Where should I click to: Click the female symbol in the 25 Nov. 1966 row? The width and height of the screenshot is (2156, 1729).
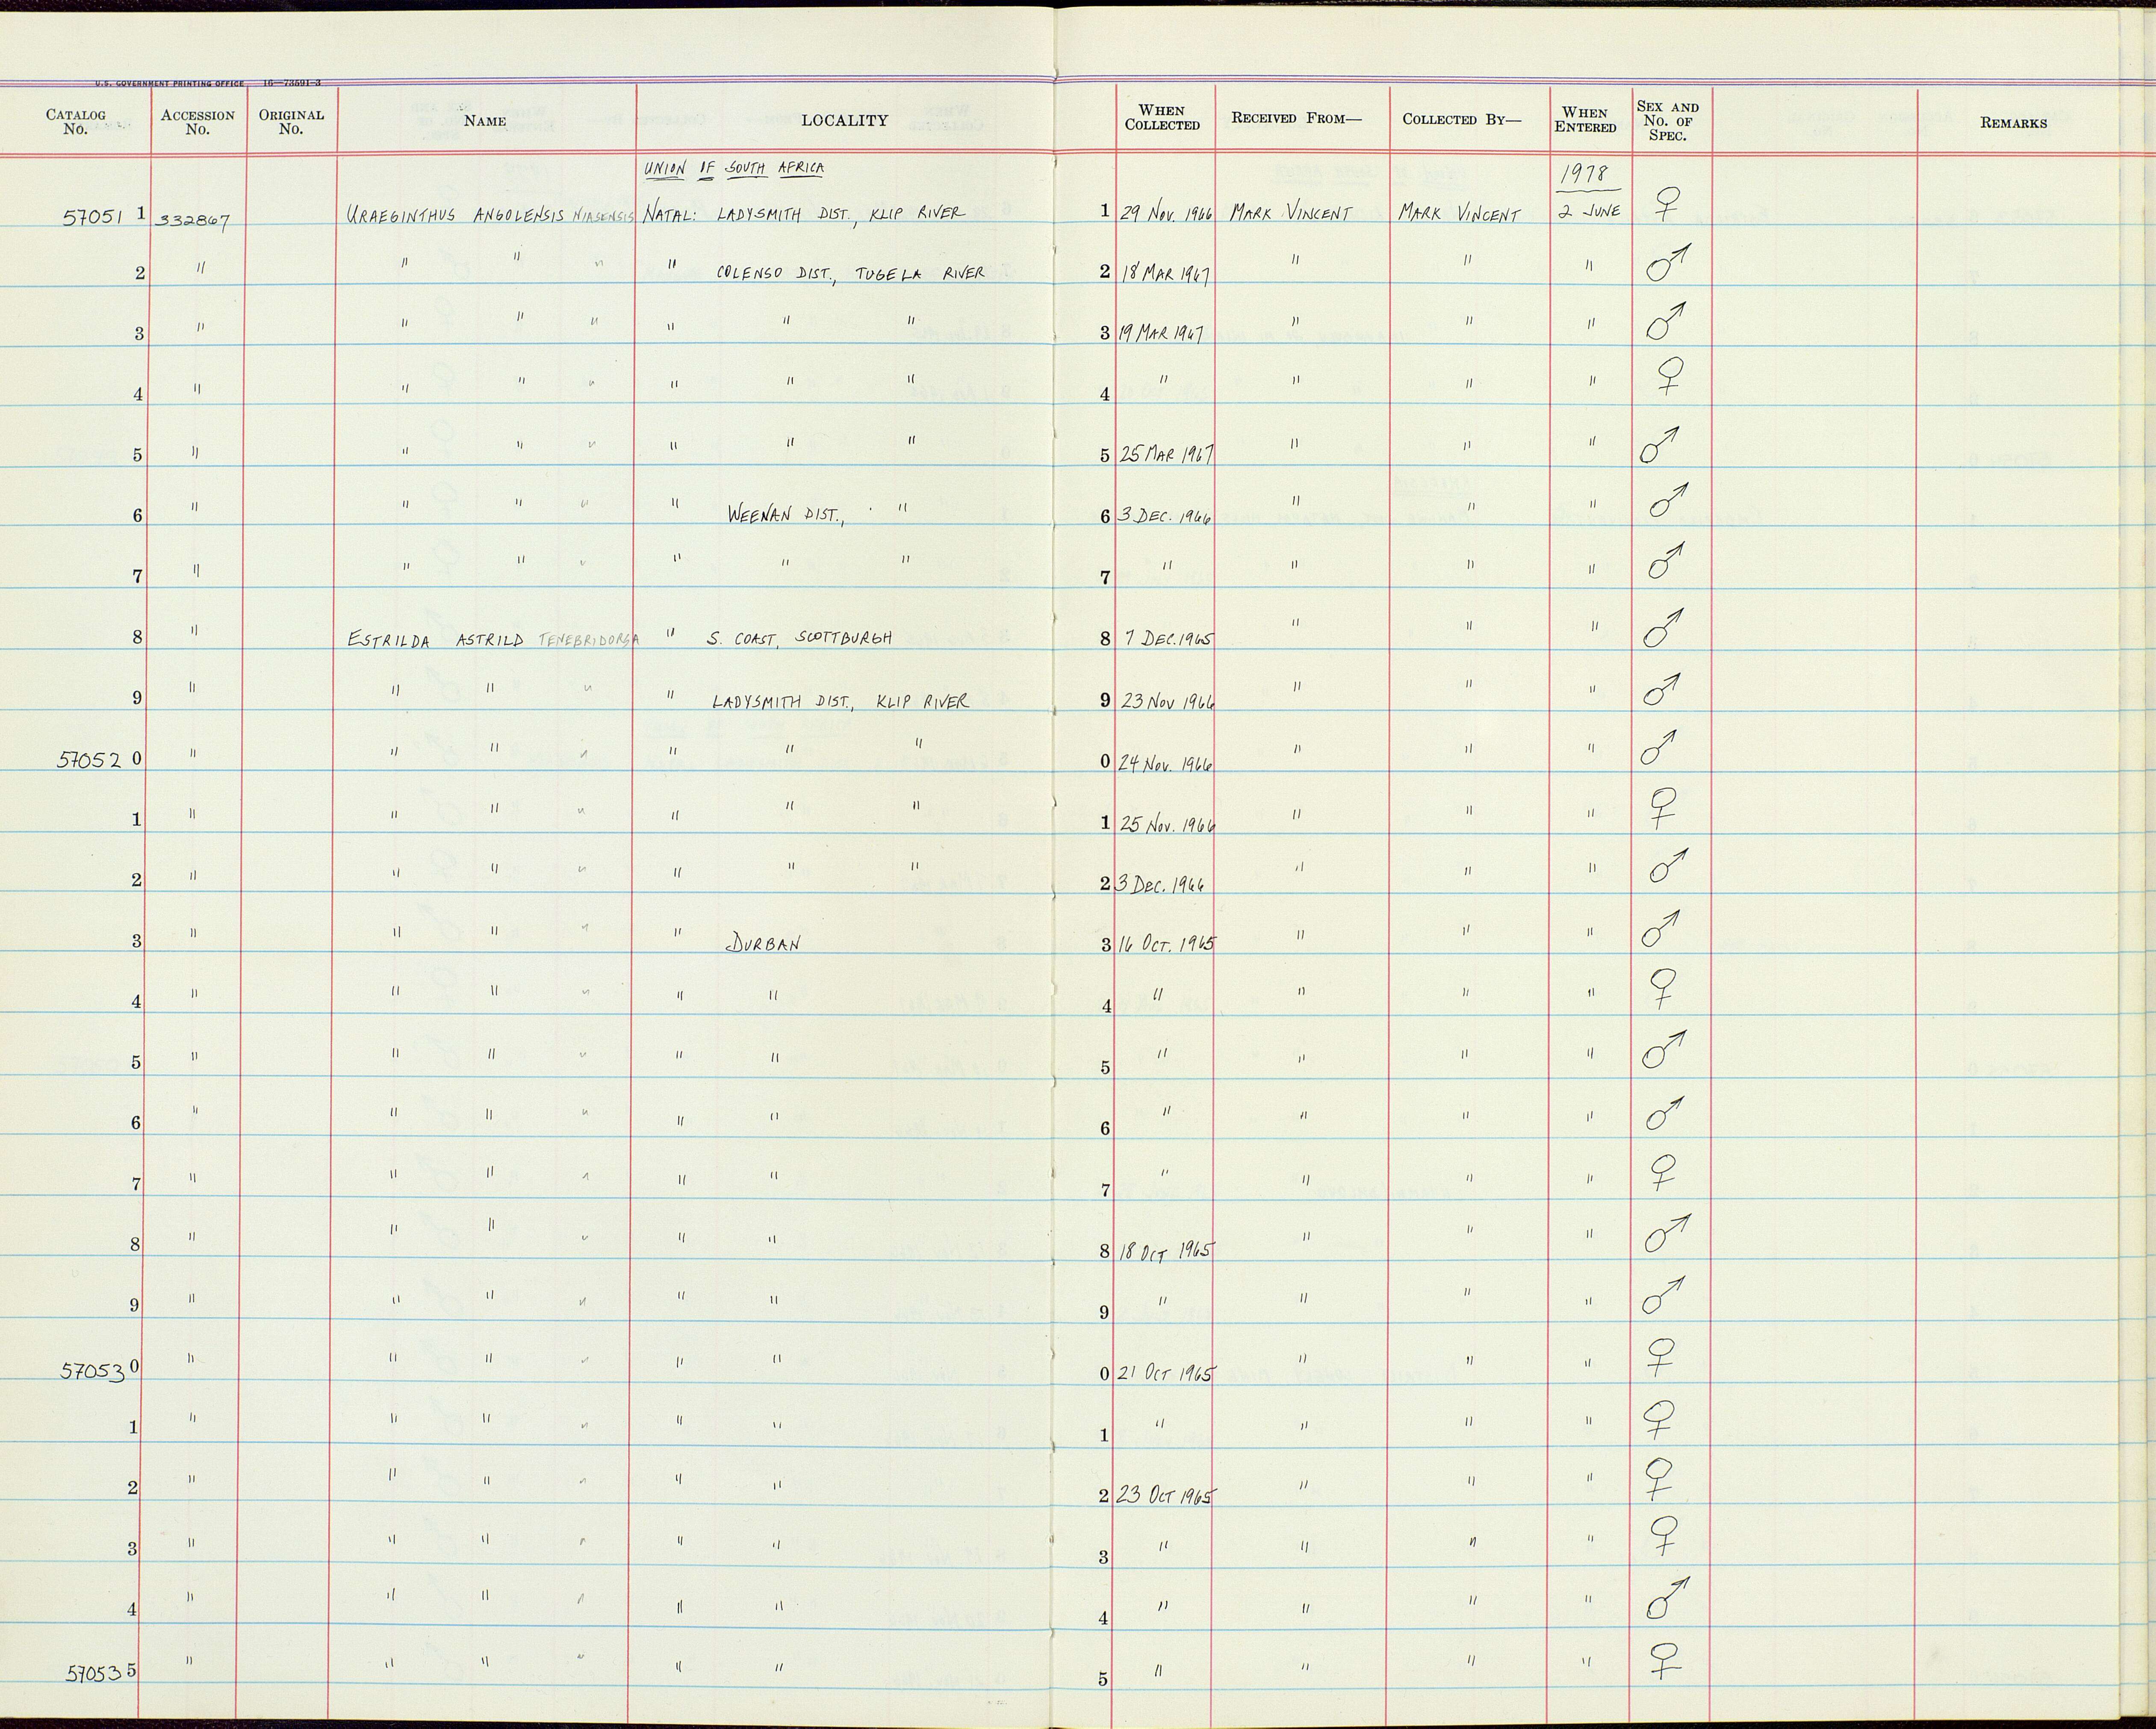[1662, 807]
